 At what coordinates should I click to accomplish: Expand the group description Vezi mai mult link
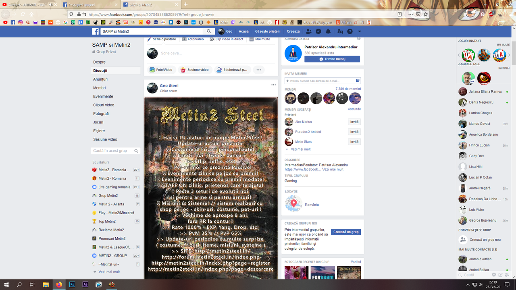point(333,170)
